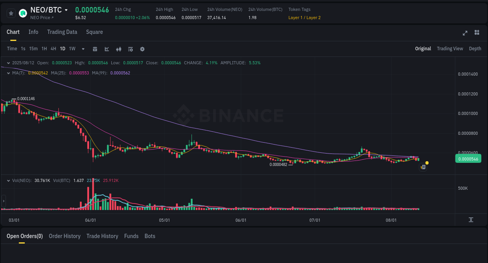Select the 1W timeframe
Image resolution: width=488 pixels, height=263 pixels.
(72, 49)
